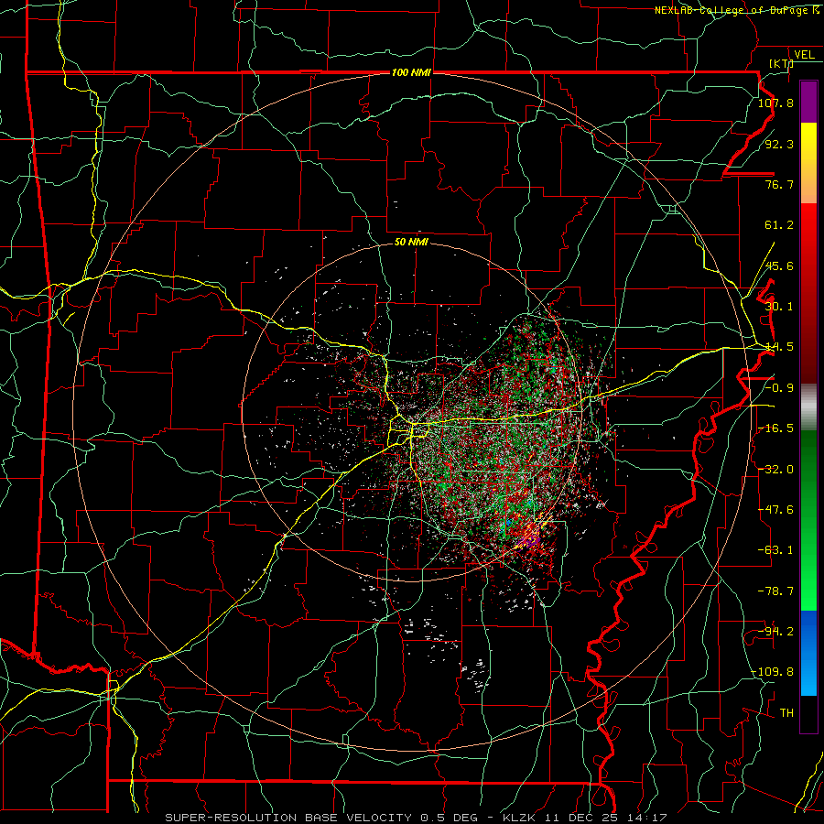Click the 107.8 velocity scale value
The image size is (824, 824).
click(775, 103)
